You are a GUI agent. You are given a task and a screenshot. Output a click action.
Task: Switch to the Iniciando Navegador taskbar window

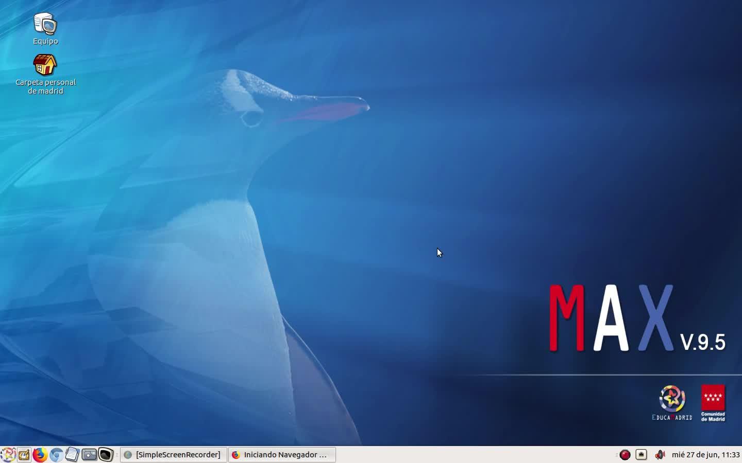pyautogui.click(x=282, y=455)
